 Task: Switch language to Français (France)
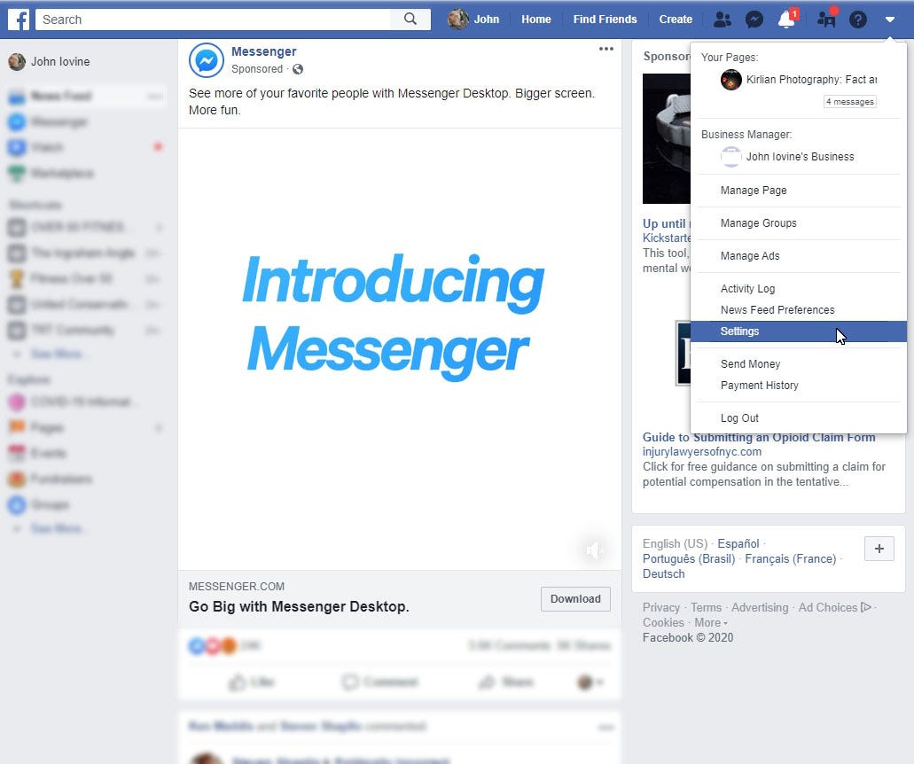[x=791, y=559]
